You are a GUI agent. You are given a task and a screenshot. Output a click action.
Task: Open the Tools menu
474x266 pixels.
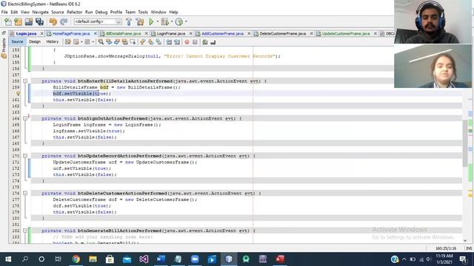pyautogui.click(x=143, y=12)
